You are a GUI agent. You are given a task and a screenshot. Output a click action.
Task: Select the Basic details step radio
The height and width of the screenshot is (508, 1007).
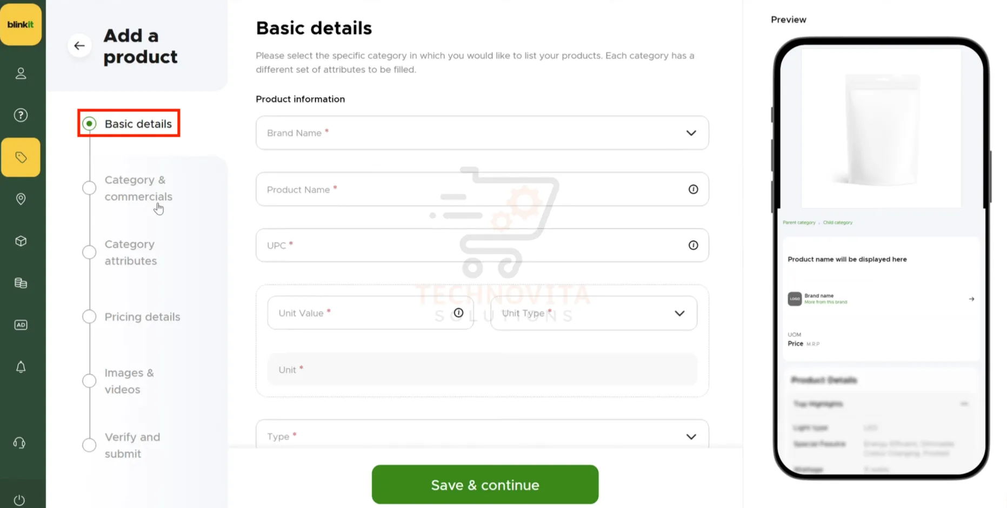click(89, 123)
